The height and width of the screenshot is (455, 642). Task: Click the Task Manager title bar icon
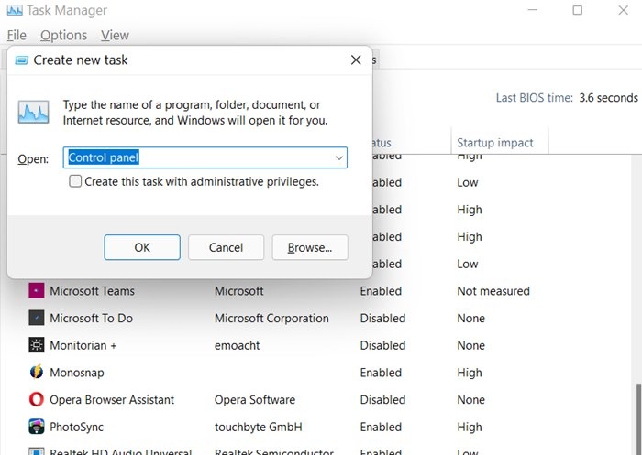(x=15, y=11)
